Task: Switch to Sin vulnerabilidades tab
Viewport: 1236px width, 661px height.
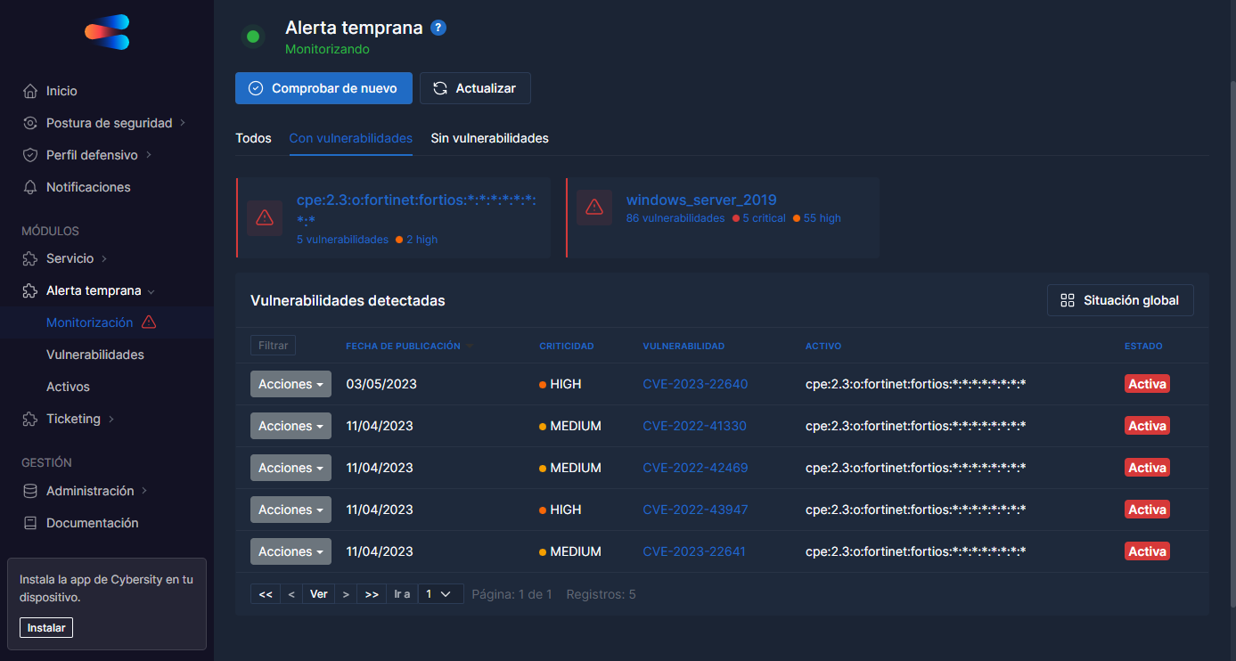Action: [489, 138]
